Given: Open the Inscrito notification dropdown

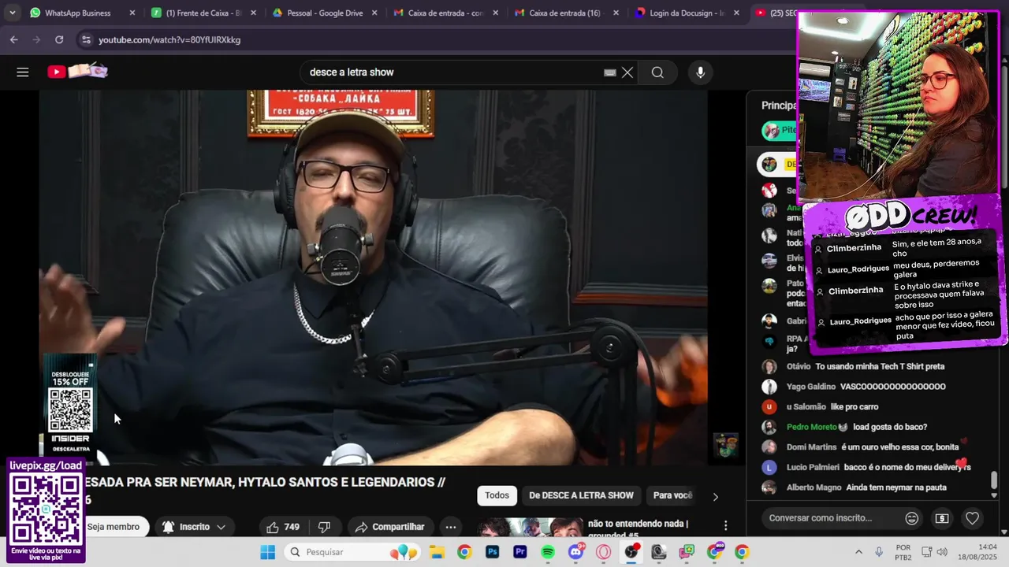Looking at the screenshot, I should (x=194, y=527).
